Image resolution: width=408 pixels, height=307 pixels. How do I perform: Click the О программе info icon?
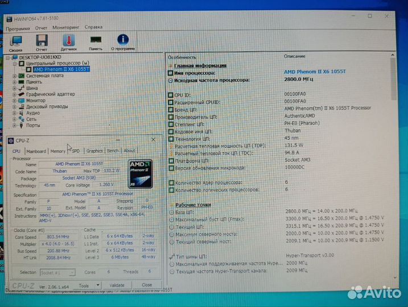pos(123,40)
